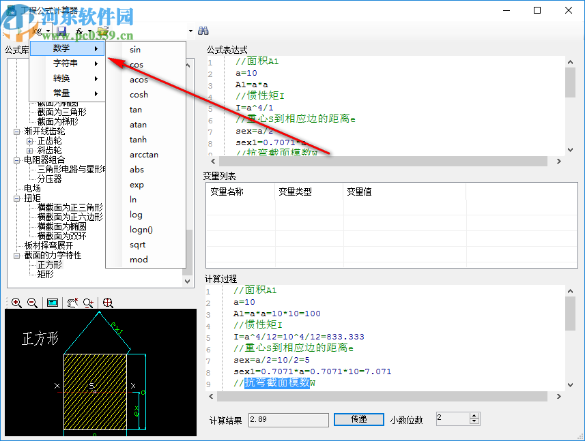Choose the logn() function entry
Screen dimensions: 585x441
click(x=146, y=230)
